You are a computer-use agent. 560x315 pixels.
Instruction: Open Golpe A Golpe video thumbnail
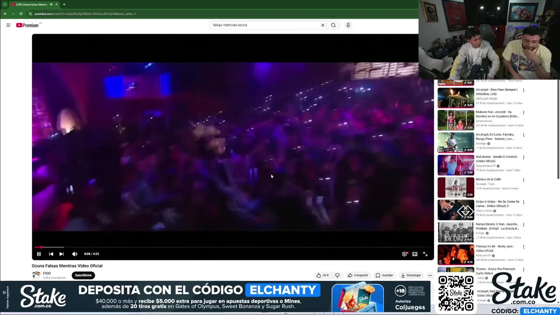(x=456, y=210)
